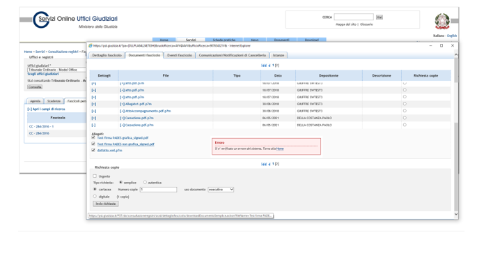Viewport: 477px width, 267px height.
Task: Uncheck the datiatto.xml.p7m attachment checkbox
Action: tap(93, 150)
